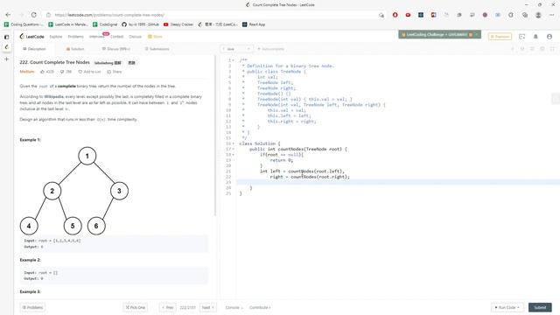This screenshot has height=315, width=560.
Task: Open the browser settings ellipsis menu
Action: [552, 15]
